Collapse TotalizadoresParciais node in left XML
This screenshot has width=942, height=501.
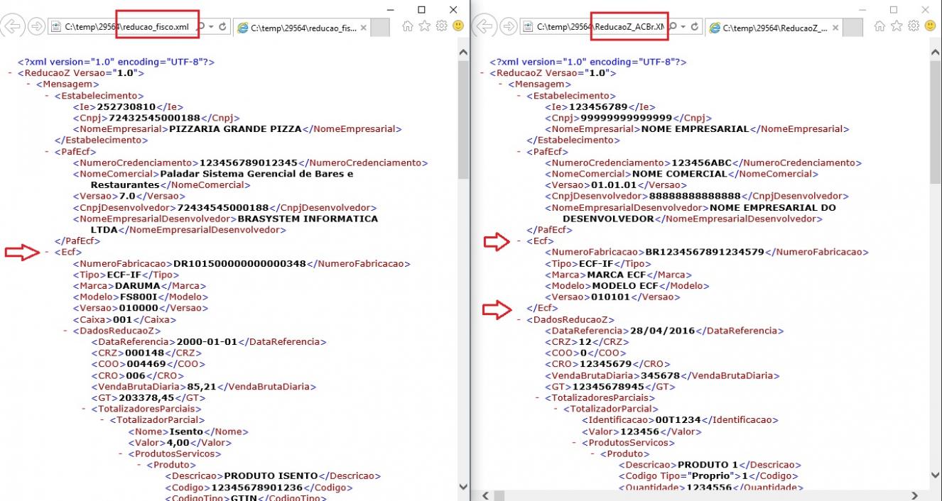pos(84,409)
